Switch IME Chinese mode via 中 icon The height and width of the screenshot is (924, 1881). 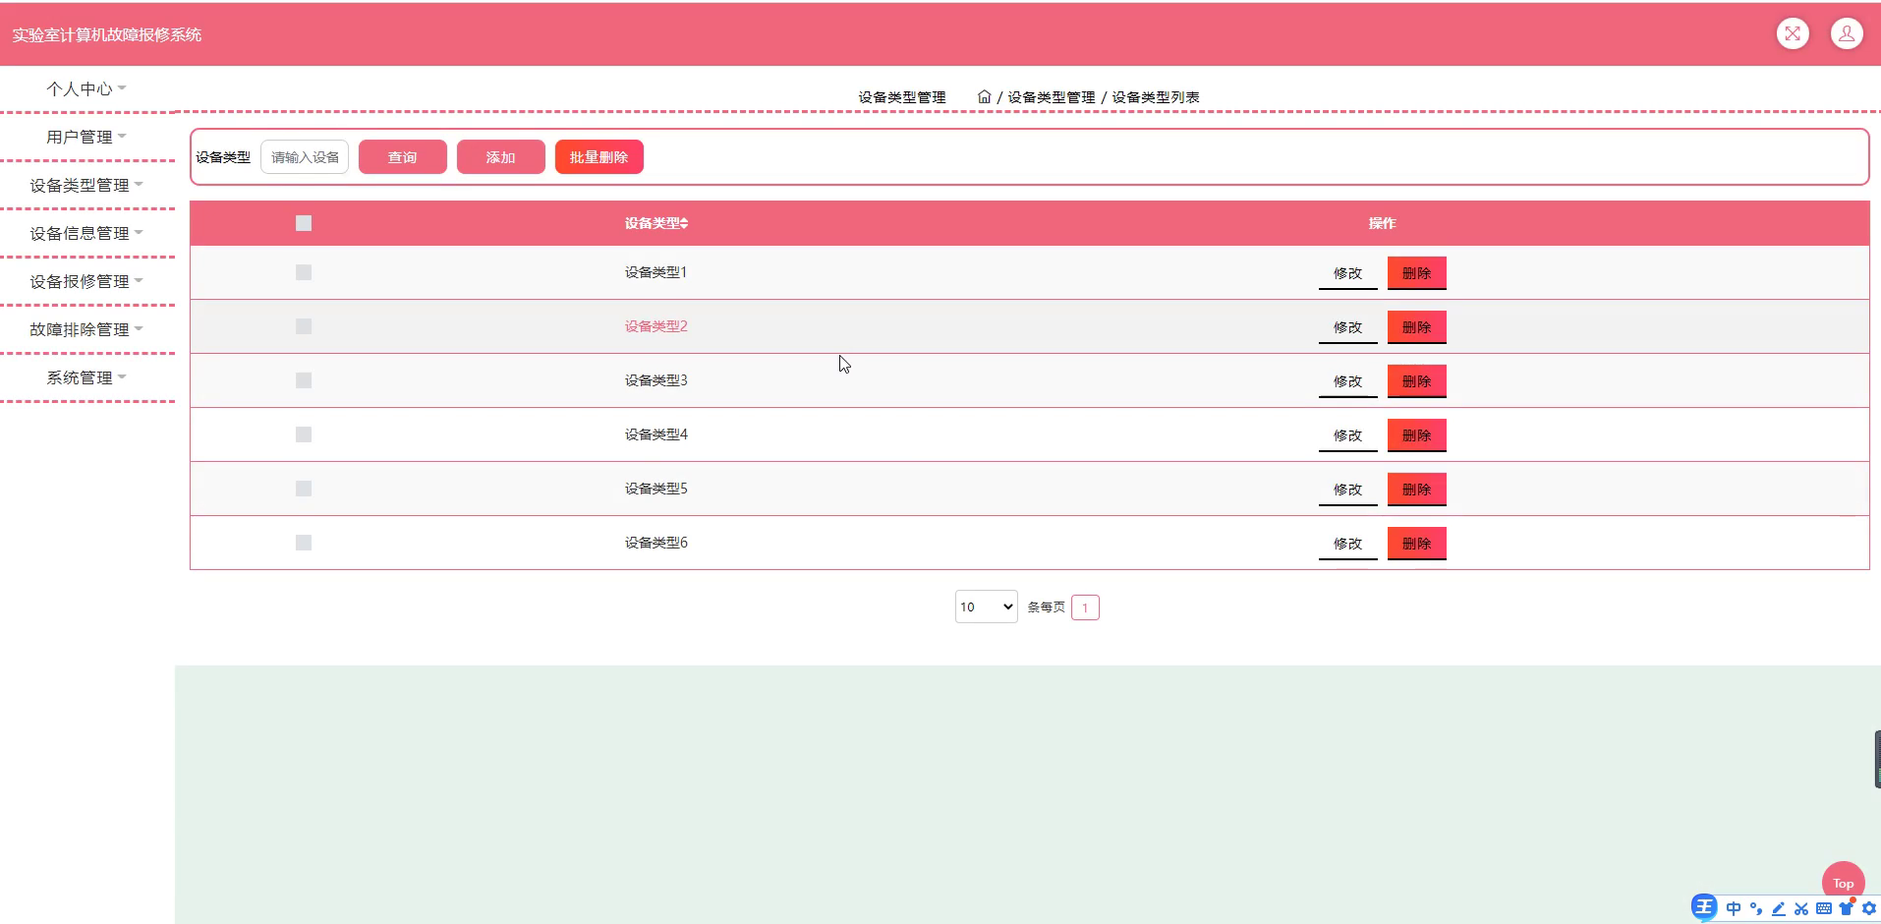(x=1734, y=908)
